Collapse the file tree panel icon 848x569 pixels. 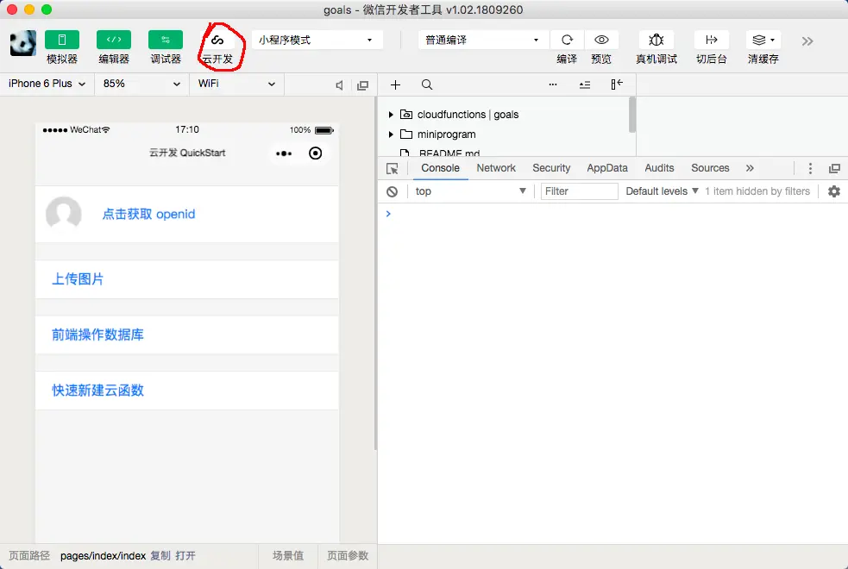tap(617, 84)
